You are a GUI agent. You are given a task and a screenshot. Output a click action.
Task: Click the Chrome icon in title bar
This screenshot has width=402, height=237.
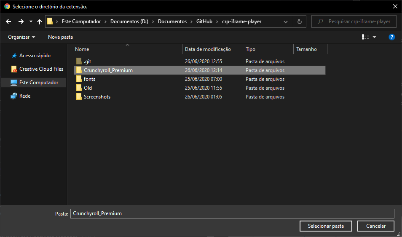(7, 6)
